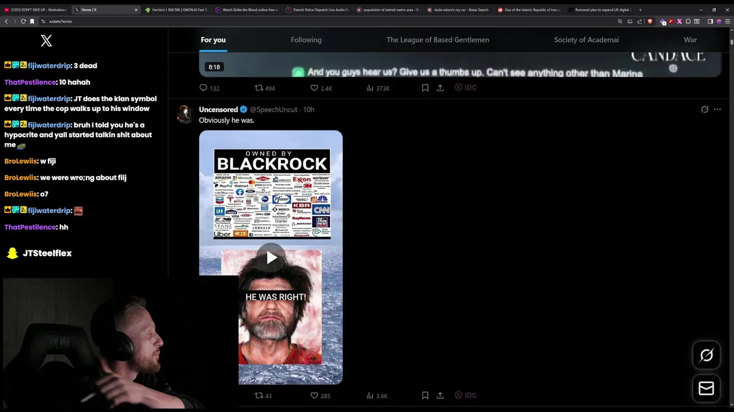Open the 10h post timestamp
This screenshot has width=734, height=412.
pyautogui.click(x=309, y=109)
